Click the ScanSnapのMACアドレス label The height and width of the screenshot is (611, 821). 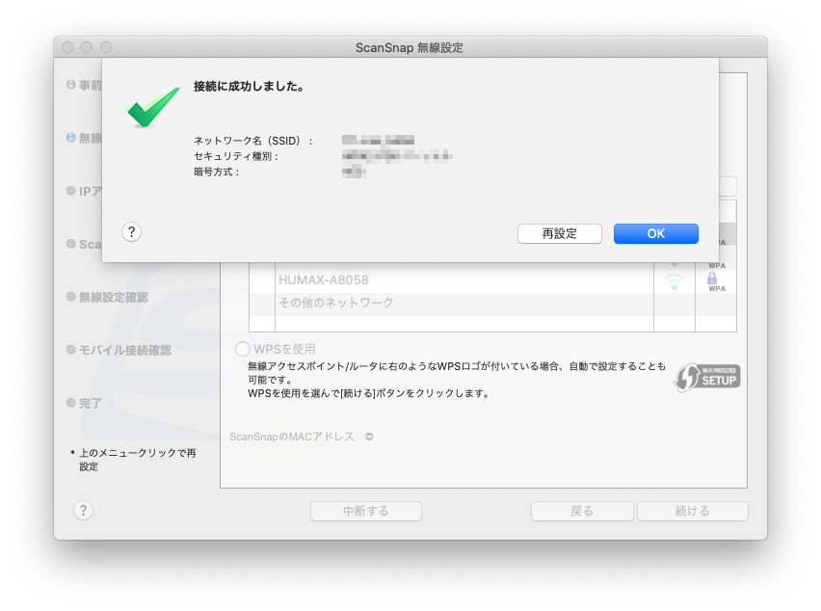[x=292, y=437]
